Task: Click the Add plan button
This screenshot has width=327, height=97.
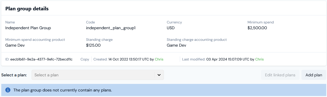Action: pos(314,75)
